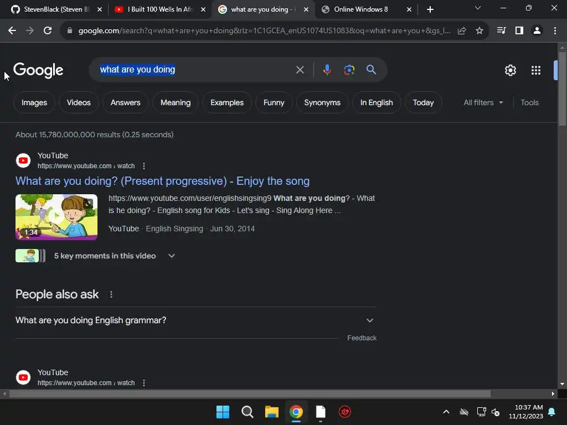Viewport: 567px width, 425px height.
Task: Select the Today filter chip
Action: coord(423,102)
